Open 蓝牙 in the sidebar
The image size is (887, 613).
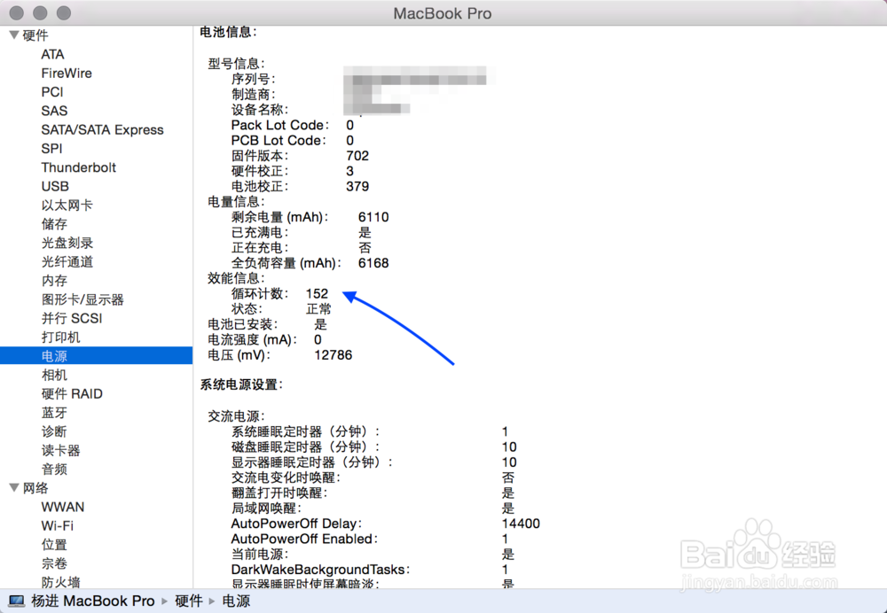(x=54, y=413)
